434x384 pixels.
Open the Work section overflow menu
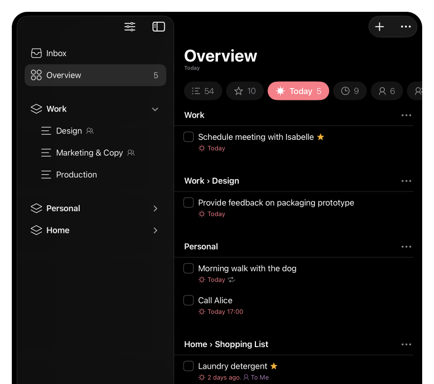pos(406,115)
